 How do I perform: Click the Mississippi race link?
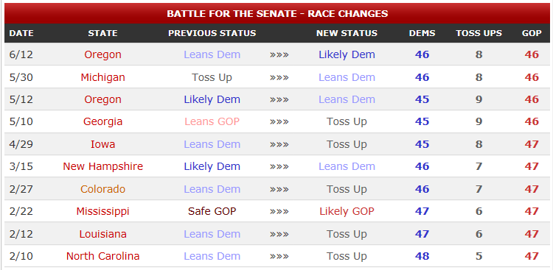pos(102,211)
